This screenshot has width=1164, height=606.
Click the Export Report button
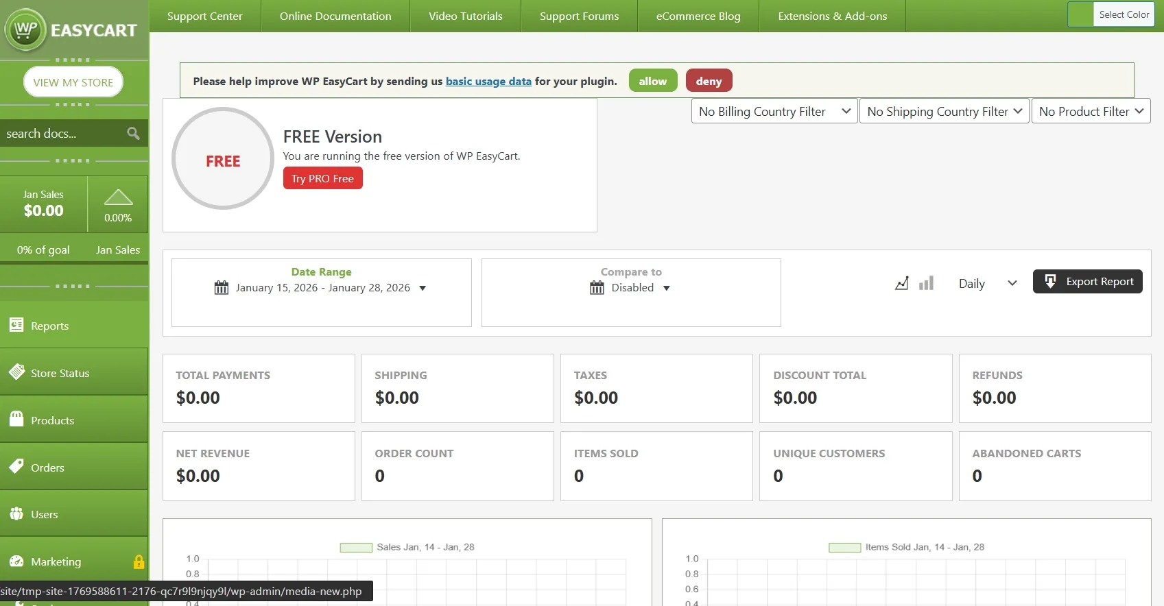(1088, 281)
